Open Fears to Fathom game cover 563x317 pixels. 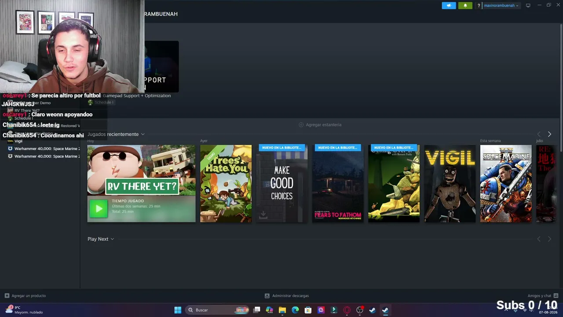[x=338, y=184]
